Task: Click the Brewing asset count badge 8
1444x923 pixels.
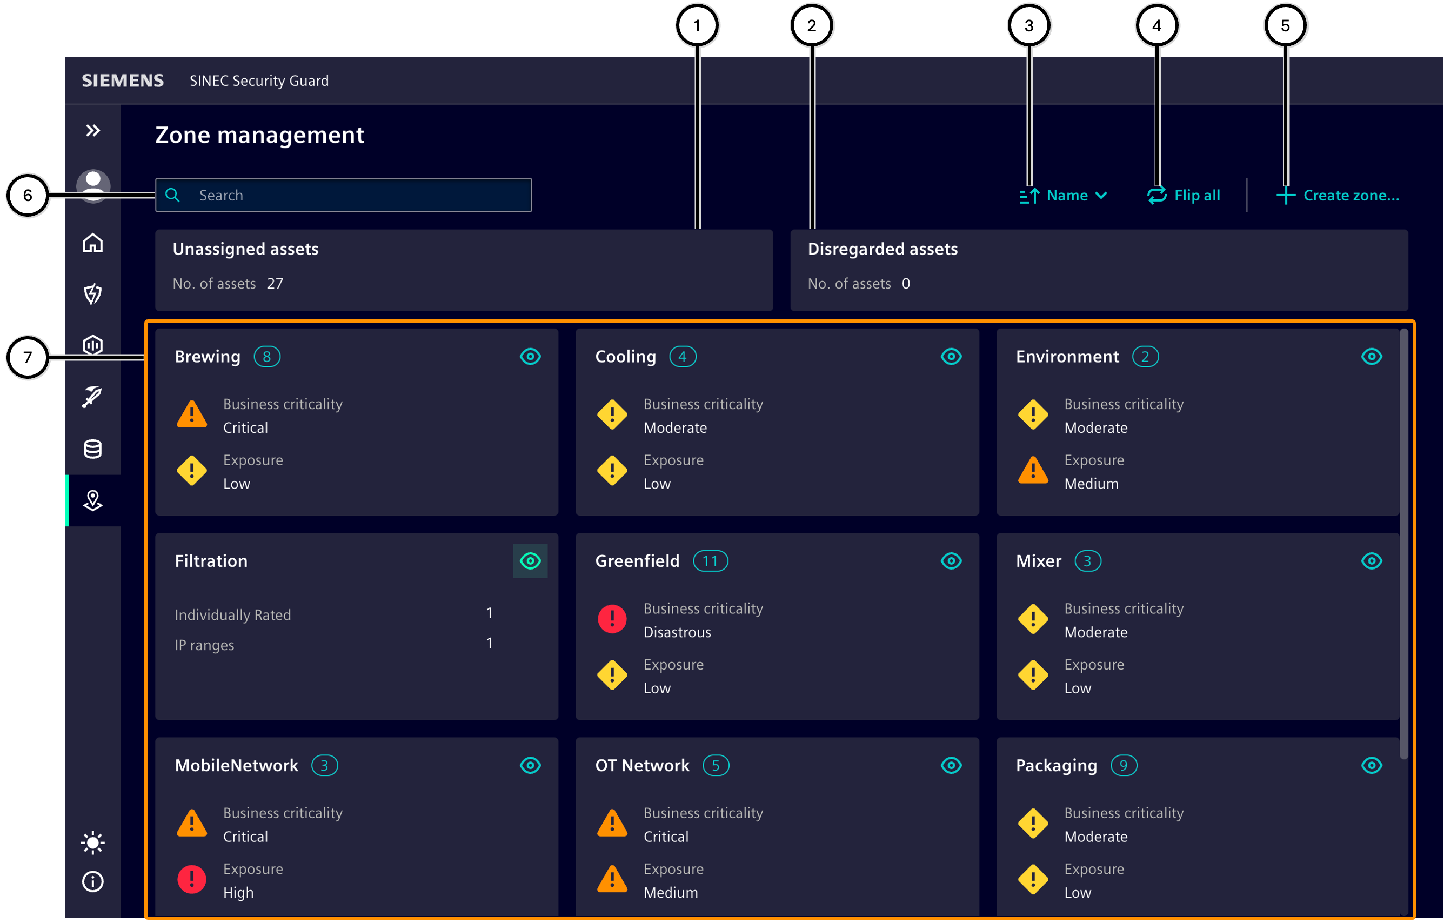Action: click(x=267, y=357)
